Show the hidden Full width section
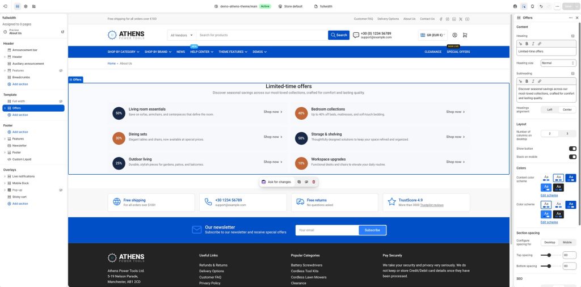 pyautogui.click(x=61, y=101)
